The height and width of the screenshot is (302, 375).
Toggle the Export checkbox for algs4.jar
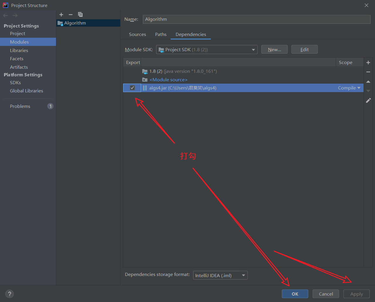coord(132,88)
